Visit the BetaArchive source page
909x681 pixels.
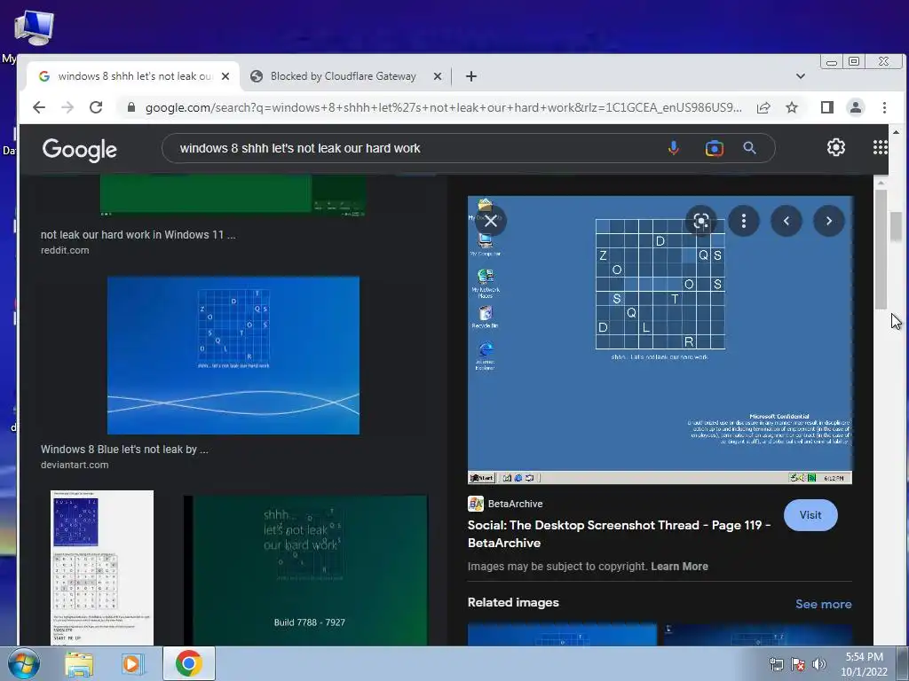(x=810, y=515)
